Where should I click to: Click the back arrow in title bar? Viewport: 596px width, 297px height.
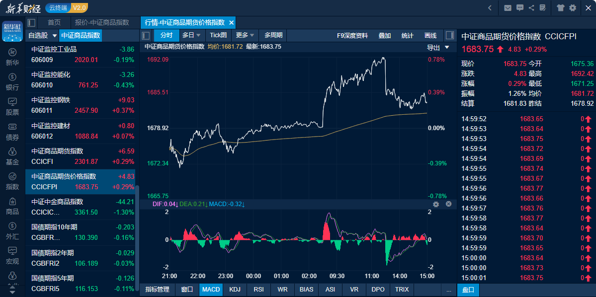[490, 7]
